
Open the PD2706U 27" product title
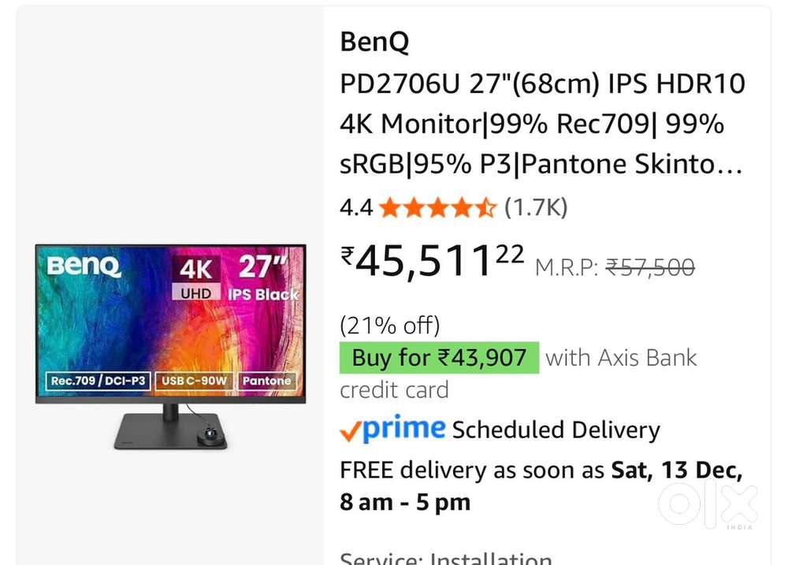(542, 124)
